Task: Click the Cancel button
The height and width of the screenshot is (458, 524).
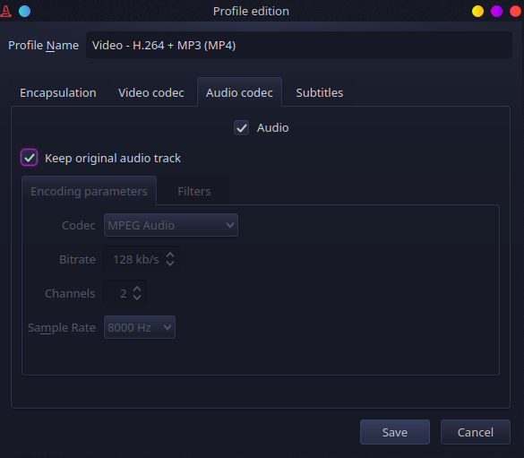Action: 476,432
